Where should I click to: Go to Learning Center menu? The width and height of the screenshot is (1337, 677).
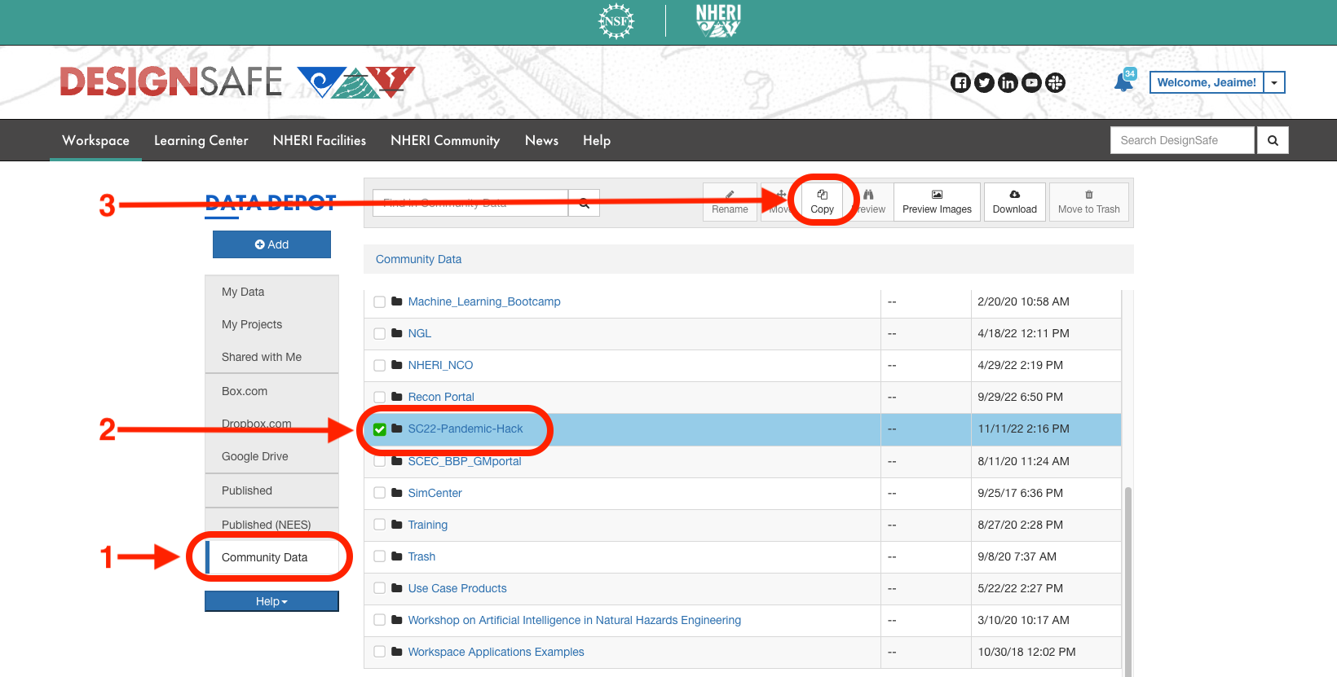[201, 140]
